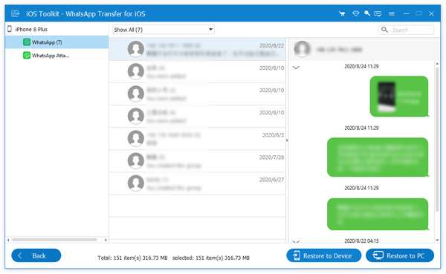Image resolution: width=446 pixels, height=274 pixels.
Task: Click the panel splitter collapse arrow
Action: tap(287, 140)
